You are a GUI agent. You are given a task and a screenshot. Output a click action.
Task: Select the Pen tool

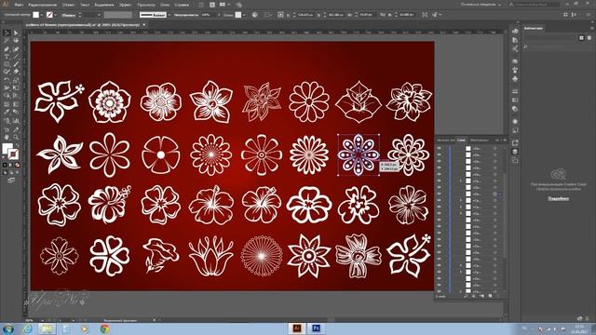click(x=7, y=49)
